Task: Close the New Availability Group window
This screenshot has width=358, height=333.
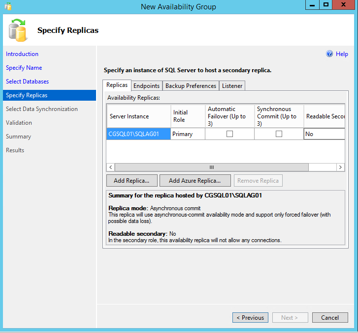Action: [x=343, y=5]
